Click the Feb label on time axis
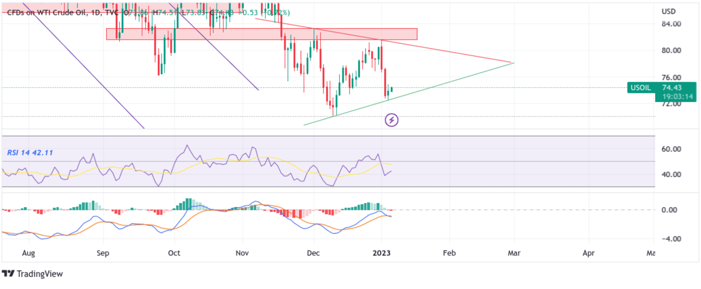 click(449, 253)
